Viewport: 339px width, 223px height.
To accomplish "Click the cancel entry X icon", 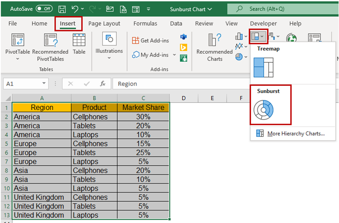I will pyautogui.click(x=71, y=84).
